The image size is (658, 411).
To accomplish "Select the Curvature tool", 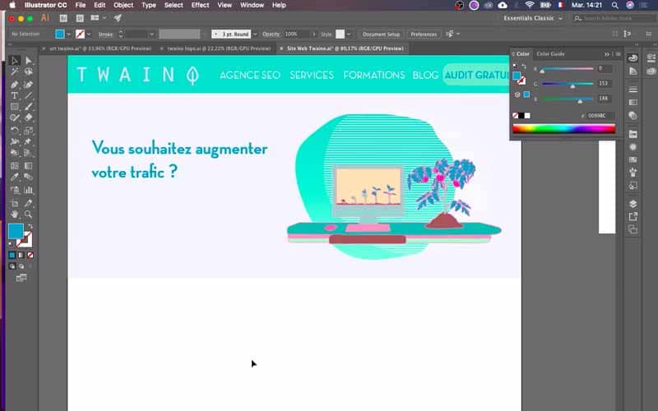I will [28, 85].
